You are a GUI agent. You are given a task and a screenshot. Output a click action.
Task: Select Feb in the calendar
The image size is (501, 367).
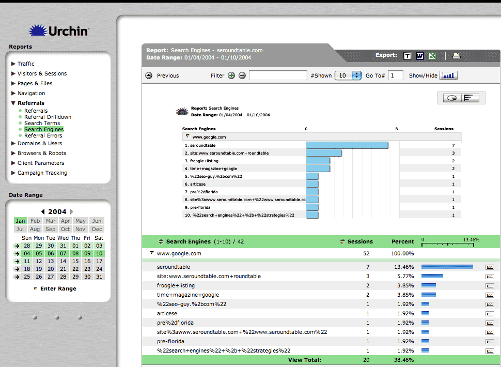(35, 221)
